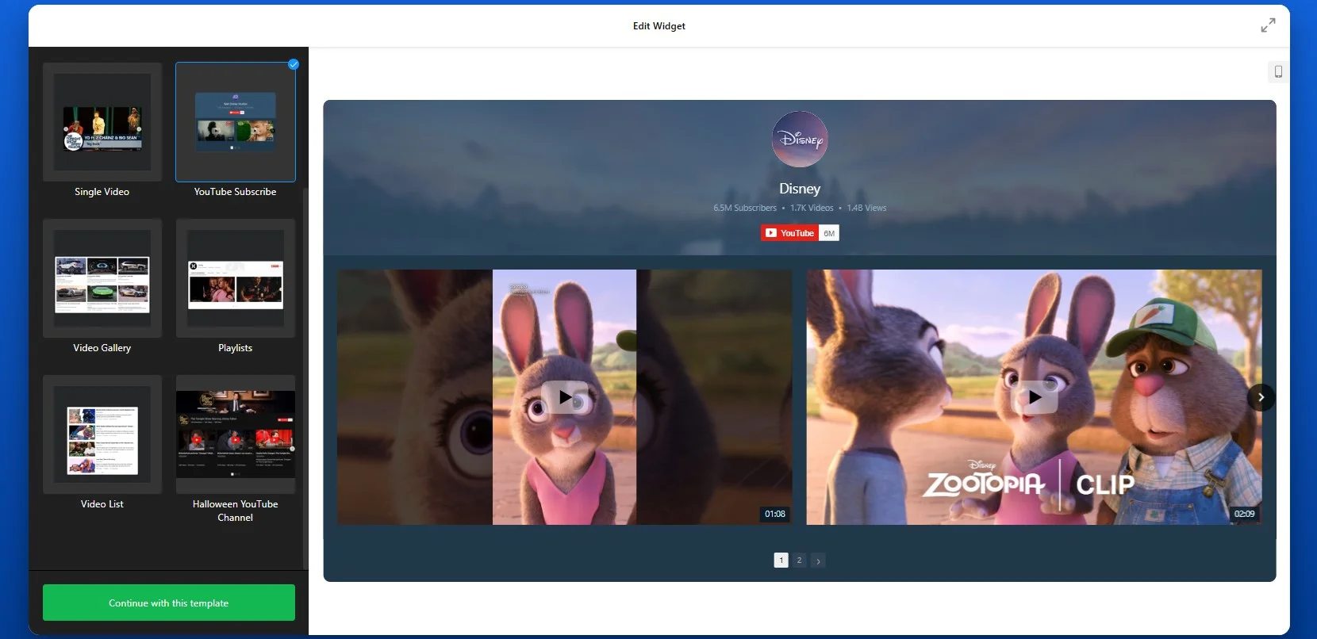Select the YouTube Subscribe template thumbnail
Image resolution: width=1317 pixels, height=639 pixels.
coord(236,123)
